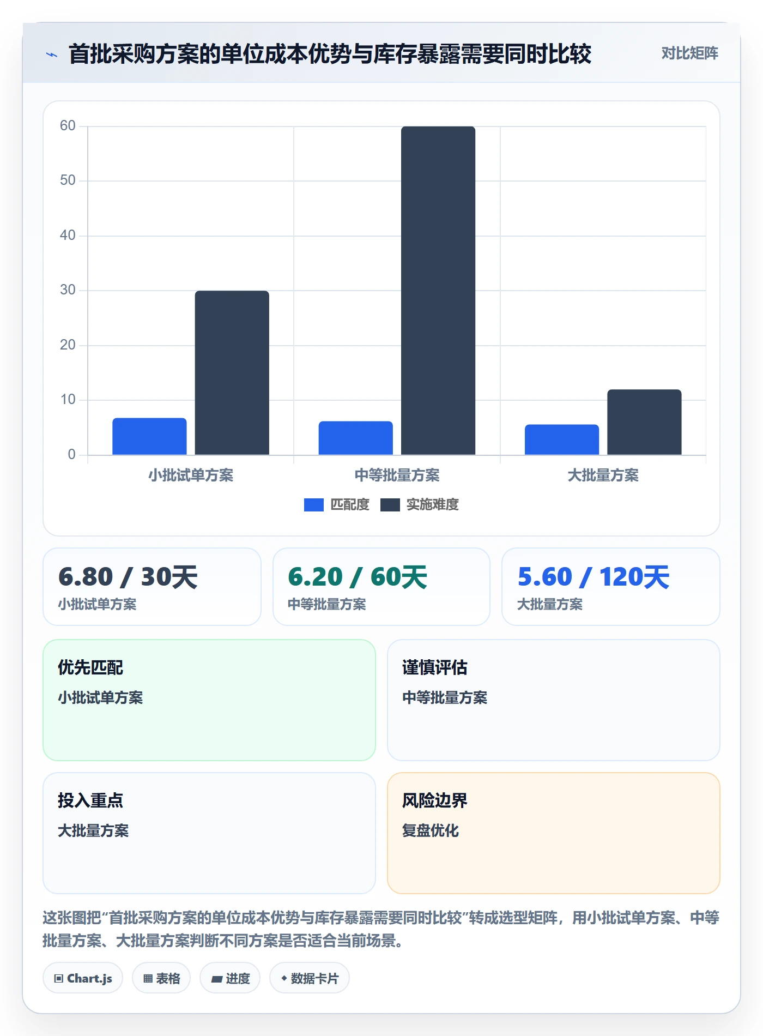The image size is (763, 1036).
Task: Click the description paragraph starting 这张图把
Action: pyautogui.click(x=381, y=929)
